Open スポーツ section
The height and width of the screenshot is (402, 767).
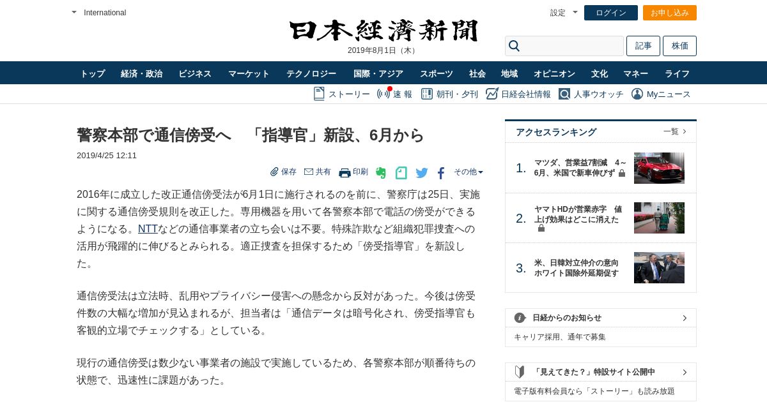pos(437,73)
